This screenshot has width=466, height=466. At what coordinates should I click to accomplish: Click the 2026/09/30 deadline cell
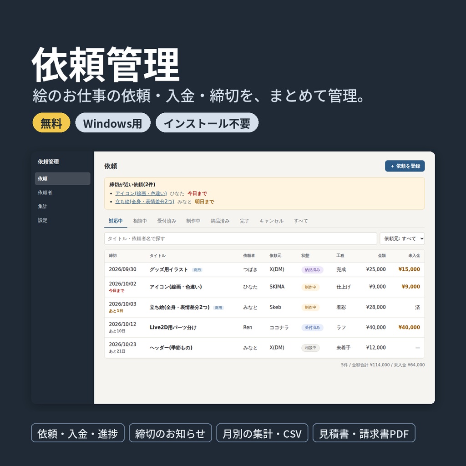coord(122,269)
